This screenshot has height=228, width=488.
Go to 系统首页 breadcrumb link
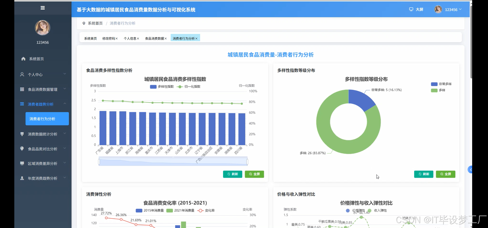click(x=95, y=23)
